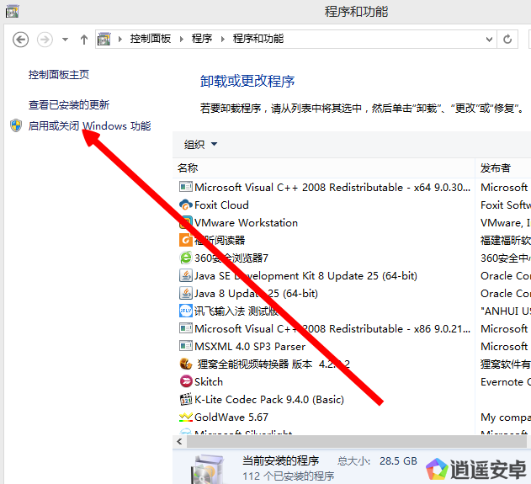Open 查看已安装的更新 link
The height and width of the screenshot is (484, 531).
[69, 105]
